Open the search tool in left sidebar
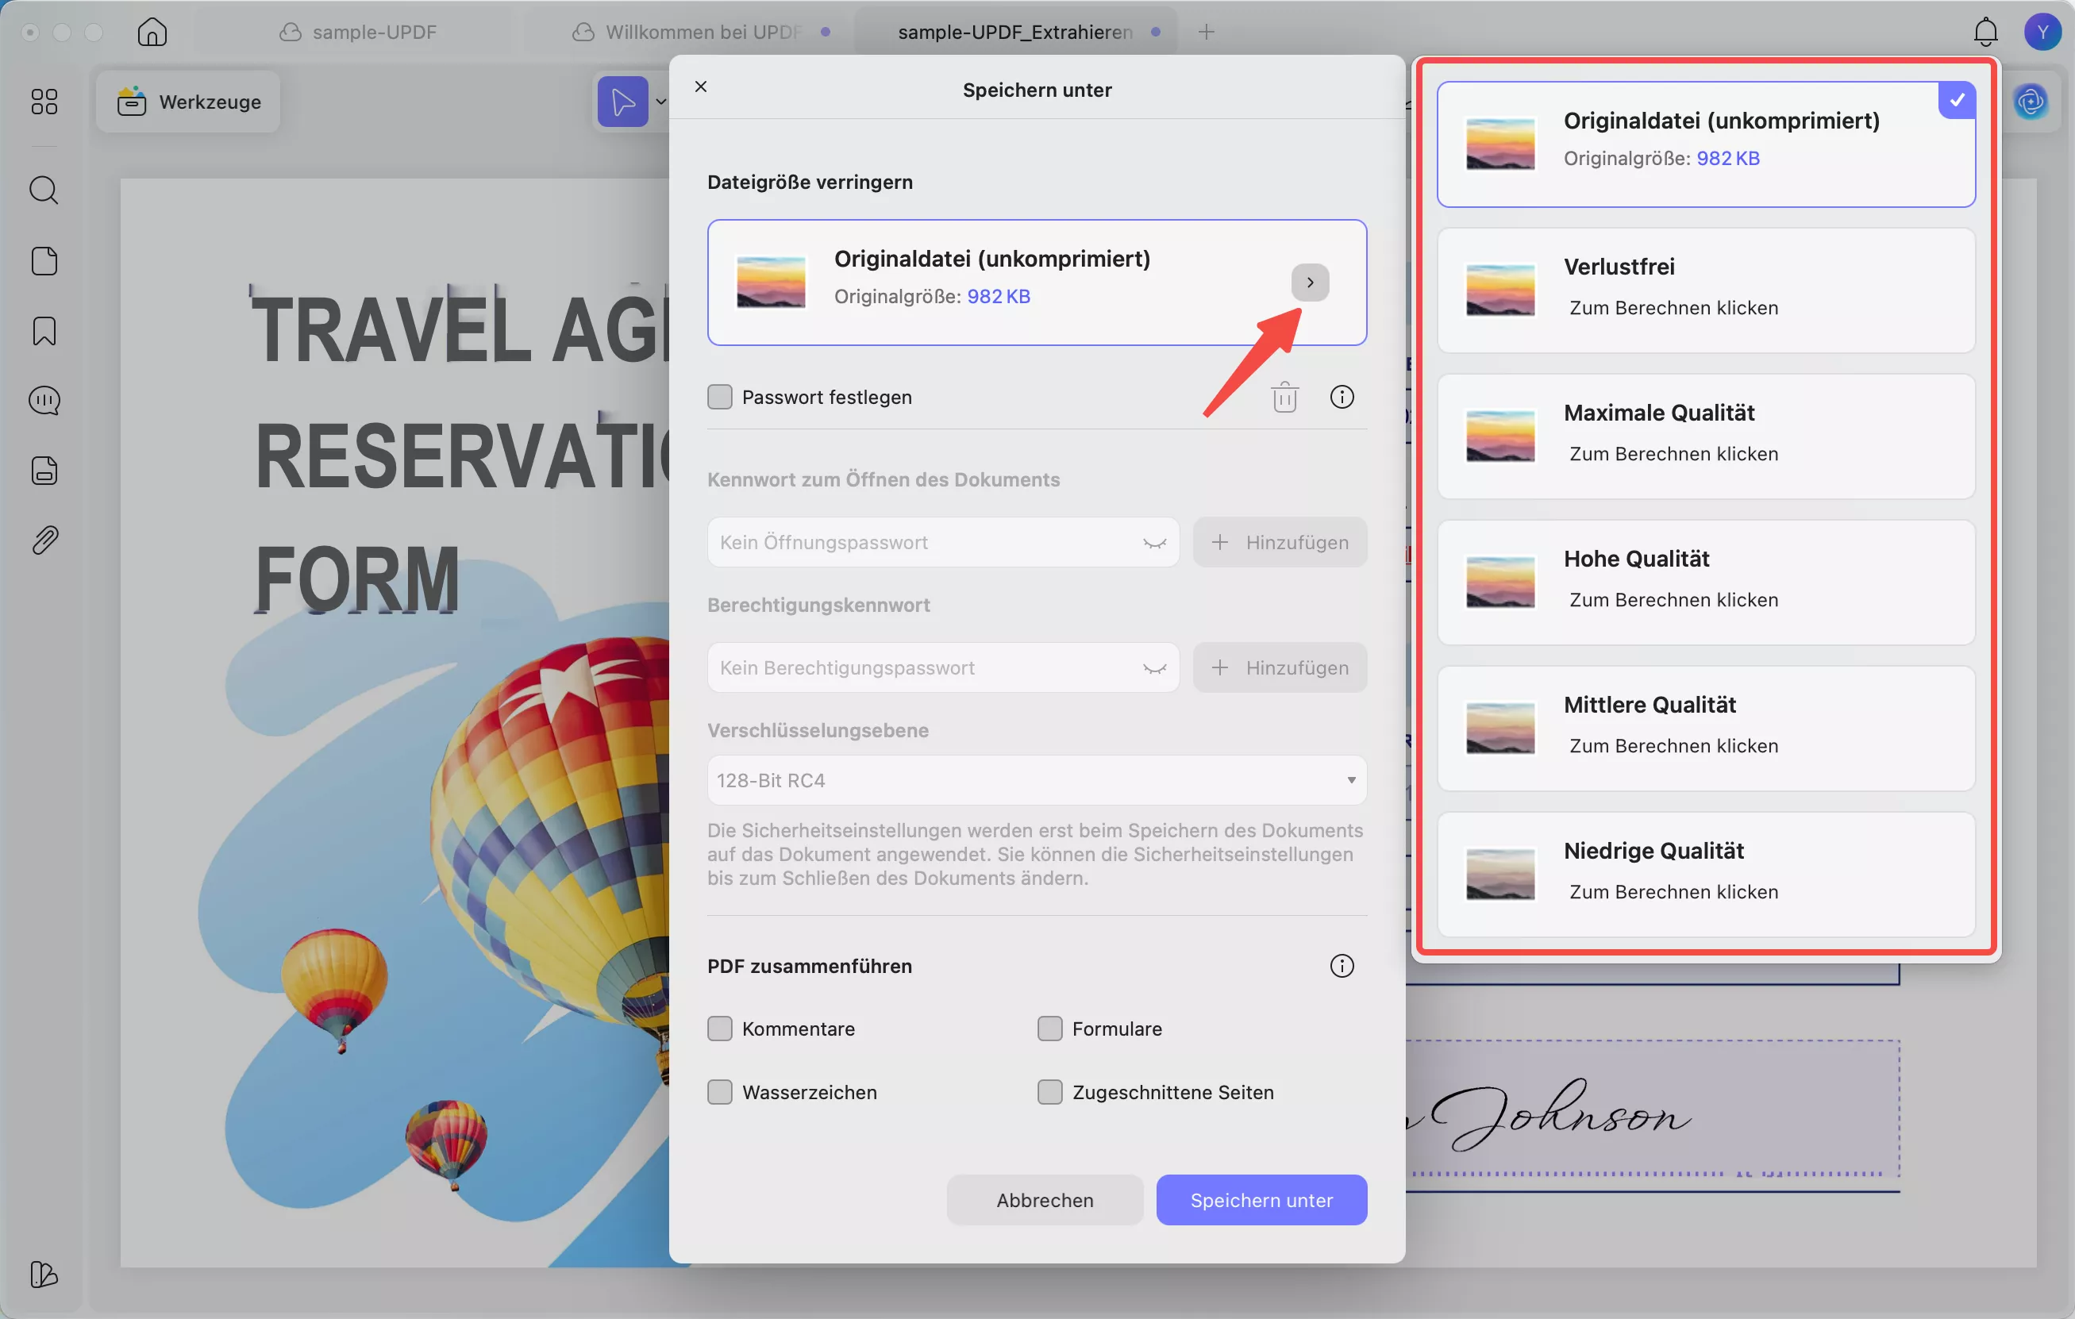2075x1319 pixels. [x=44, y=190]
